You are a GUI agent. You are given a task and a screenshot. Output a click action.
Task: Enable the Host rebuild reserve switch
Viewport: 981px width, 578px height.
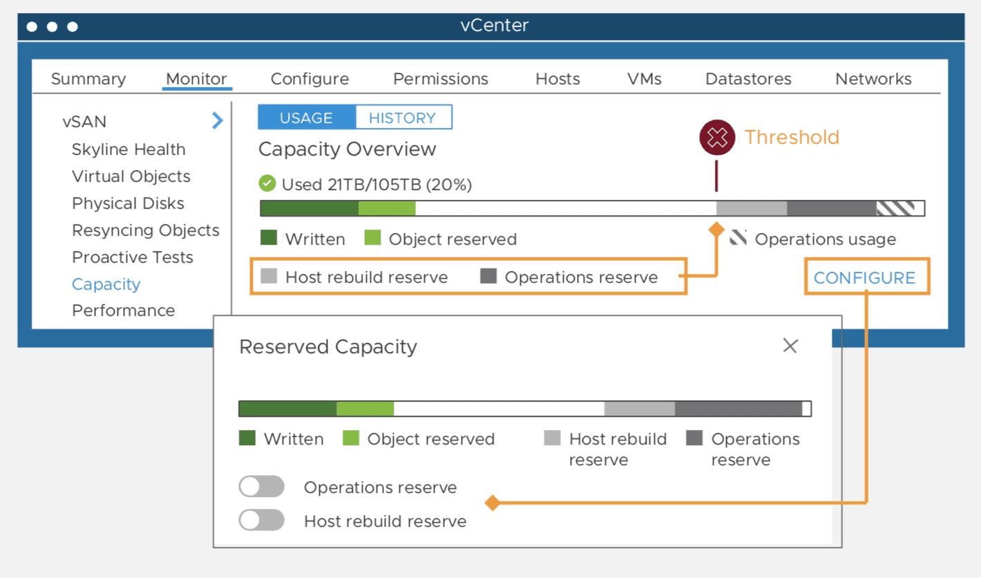coord(262,520)
